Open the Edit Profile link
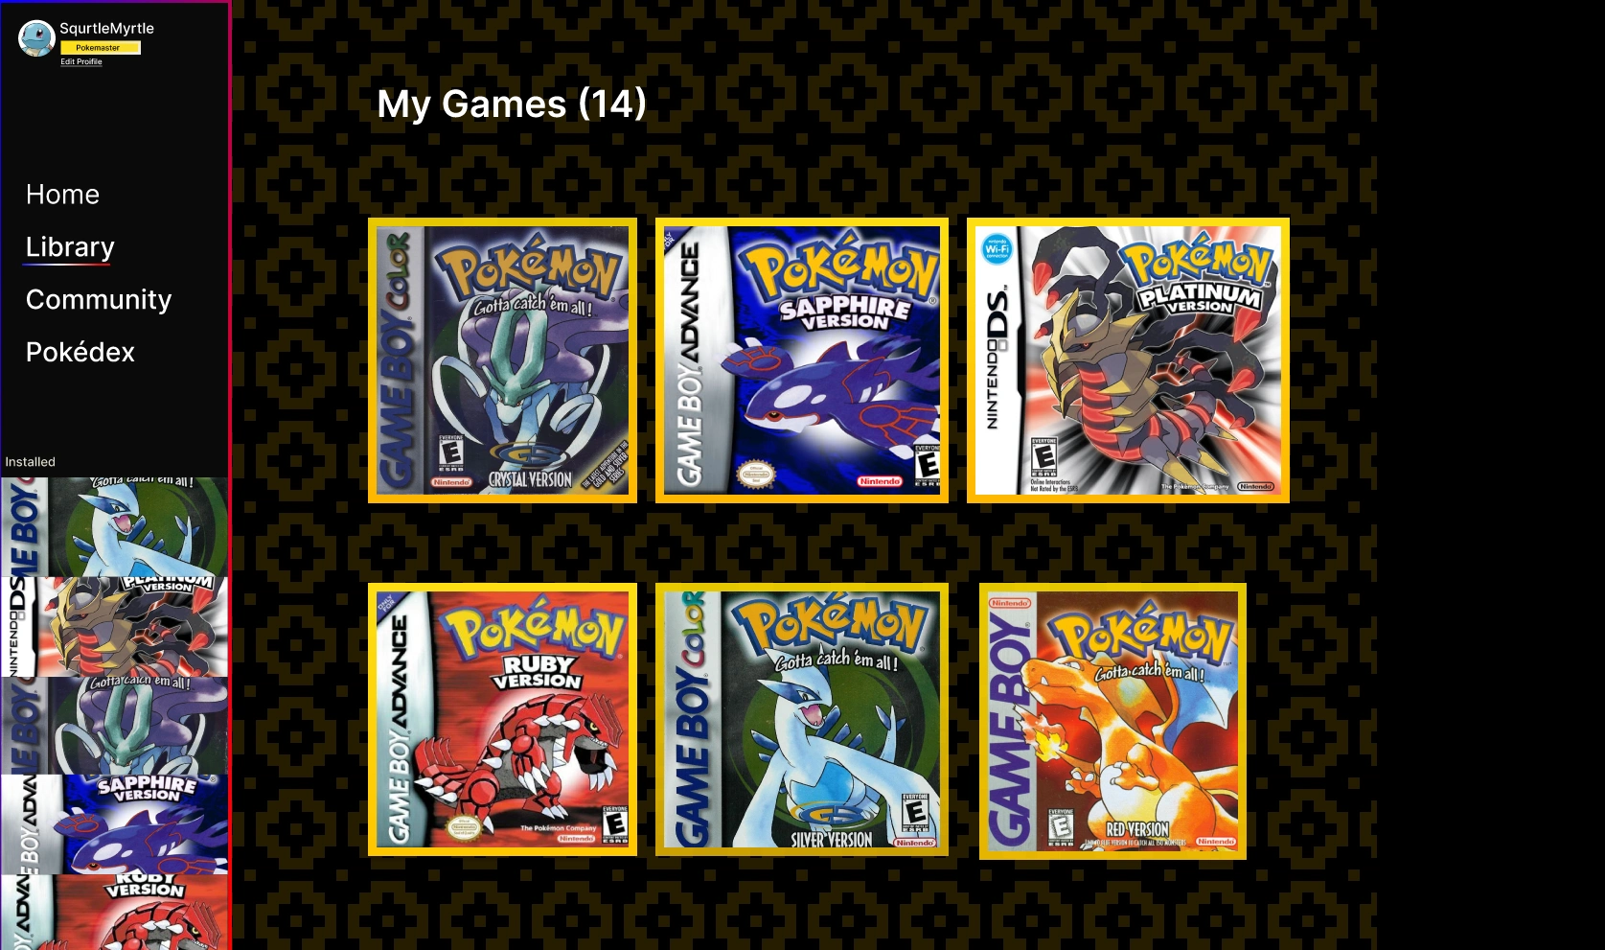Screen dimensions: 1605x950 pos(81,61)
